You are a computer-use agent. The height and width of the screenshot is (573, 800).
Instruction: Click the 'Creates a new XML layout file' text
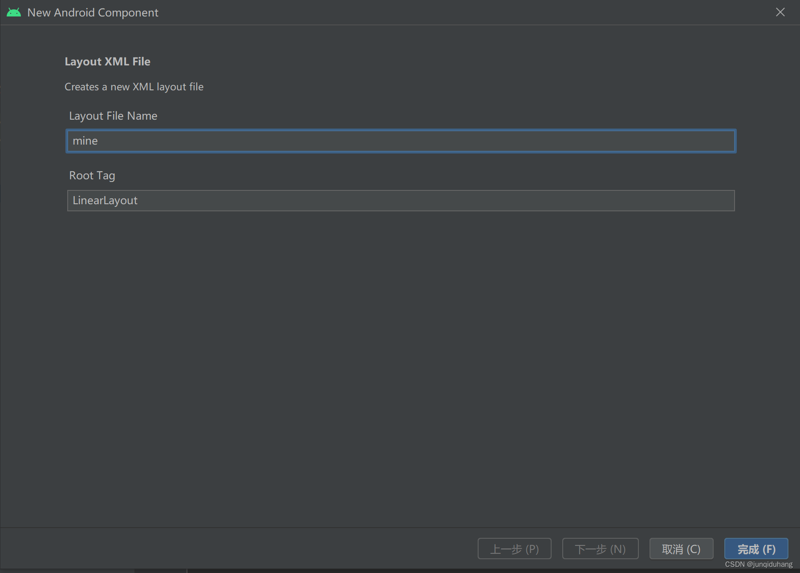click(134, 87)
